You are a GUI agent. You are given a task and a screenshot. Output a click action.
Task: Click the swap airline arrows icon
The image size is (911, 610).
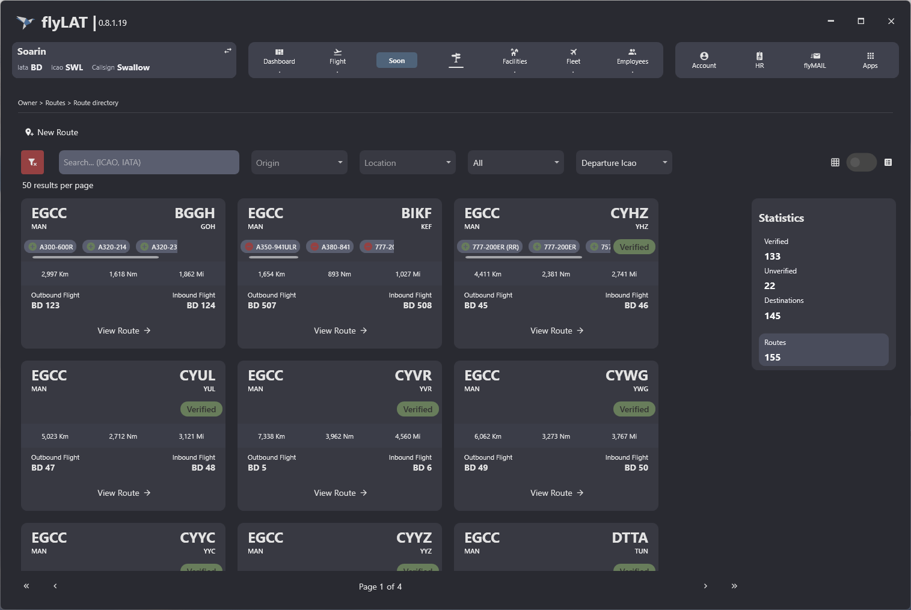tap(228, 51)
